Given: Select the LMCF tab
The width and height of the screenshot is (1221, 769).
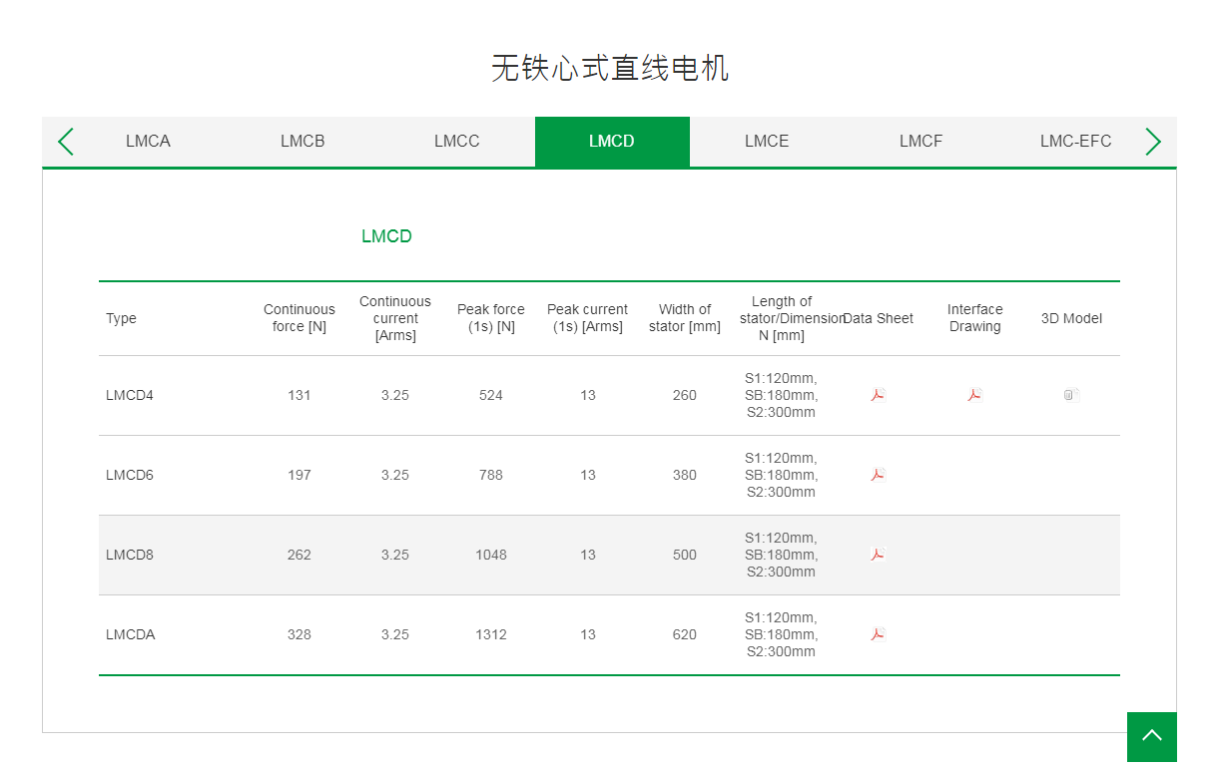Looking at the screenshot, I should pos(920,142).
